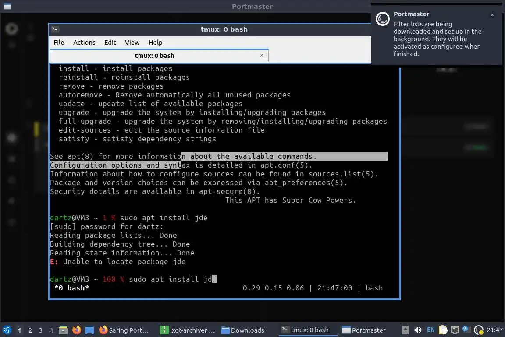Click the EN keyboard layout indicator
Screen dimensions: 505x337
tap(430, 330)
